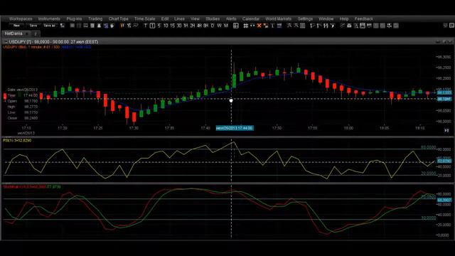Screen dimensions: 455x256
Task: Open the Alerts menu
Action: pyautogui.click(x=231, y=19)
